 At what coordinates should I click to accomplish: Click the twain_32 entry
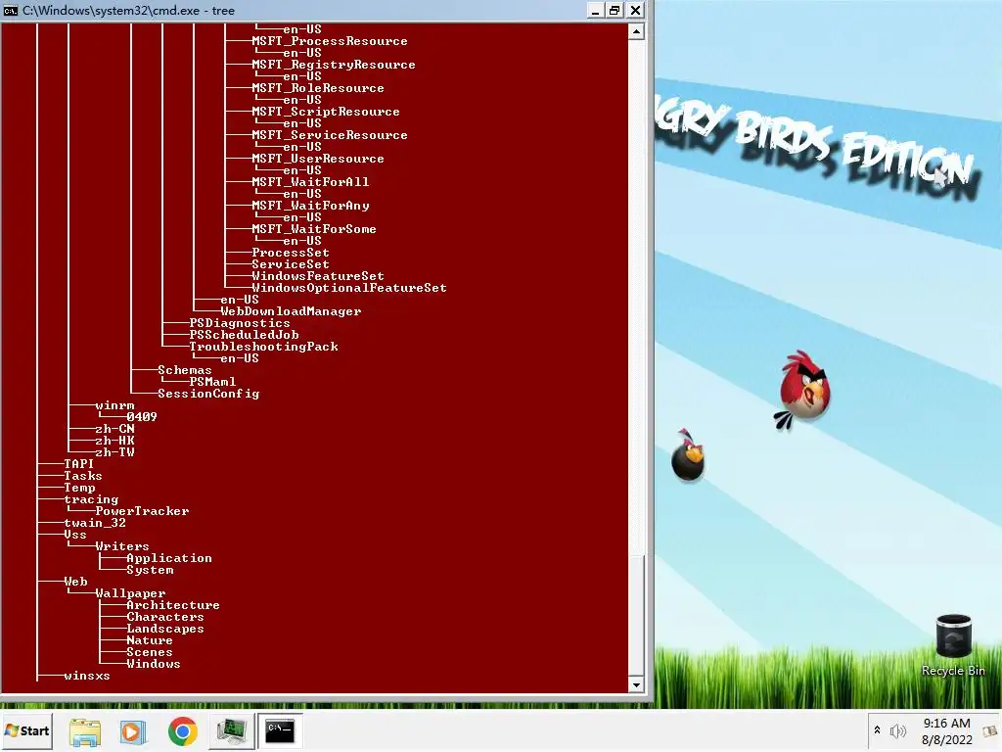point(95,523)
